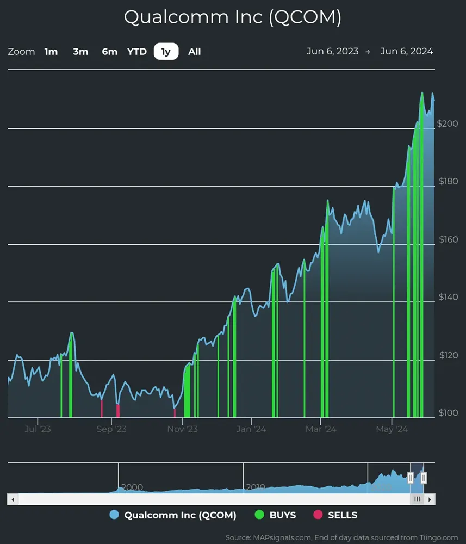
Task: Click the Jan '24 axis label
Action: [251, 429]
